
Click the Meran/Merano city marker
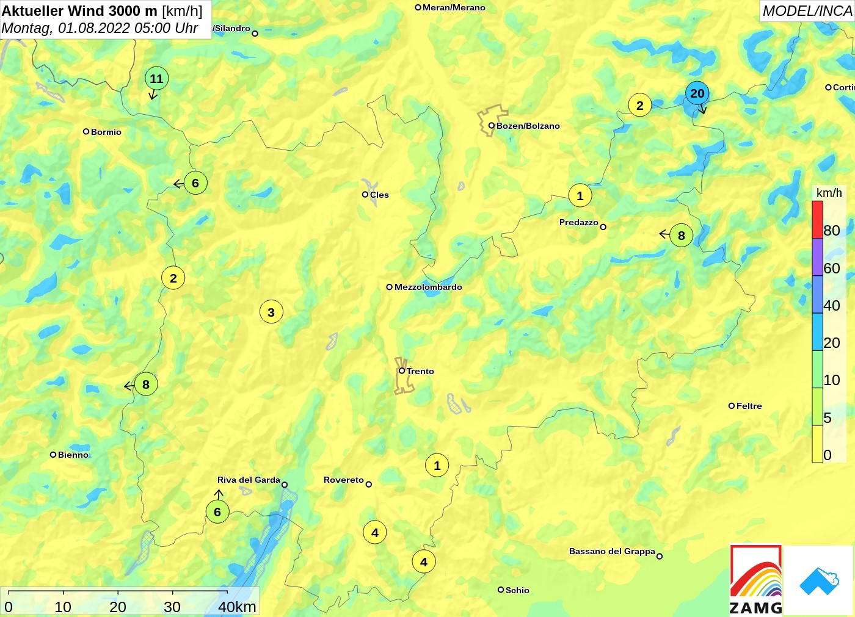pos(418,7)
